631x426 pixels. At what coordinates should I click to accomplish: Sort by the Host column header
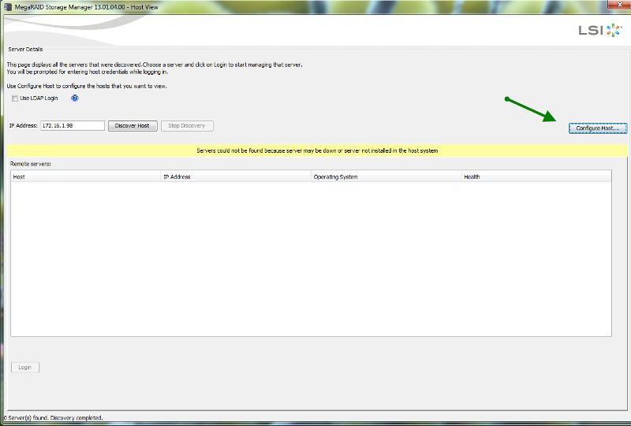[85, 177]
